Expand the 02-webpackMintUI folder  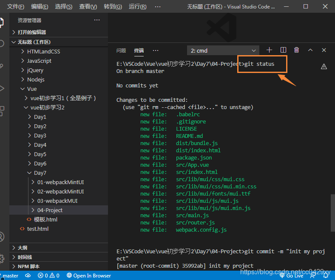[x=59, y=191]
